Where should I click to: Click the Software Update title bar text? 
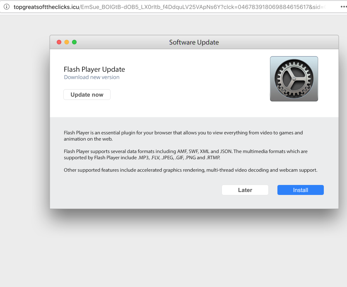click(194, 42)
